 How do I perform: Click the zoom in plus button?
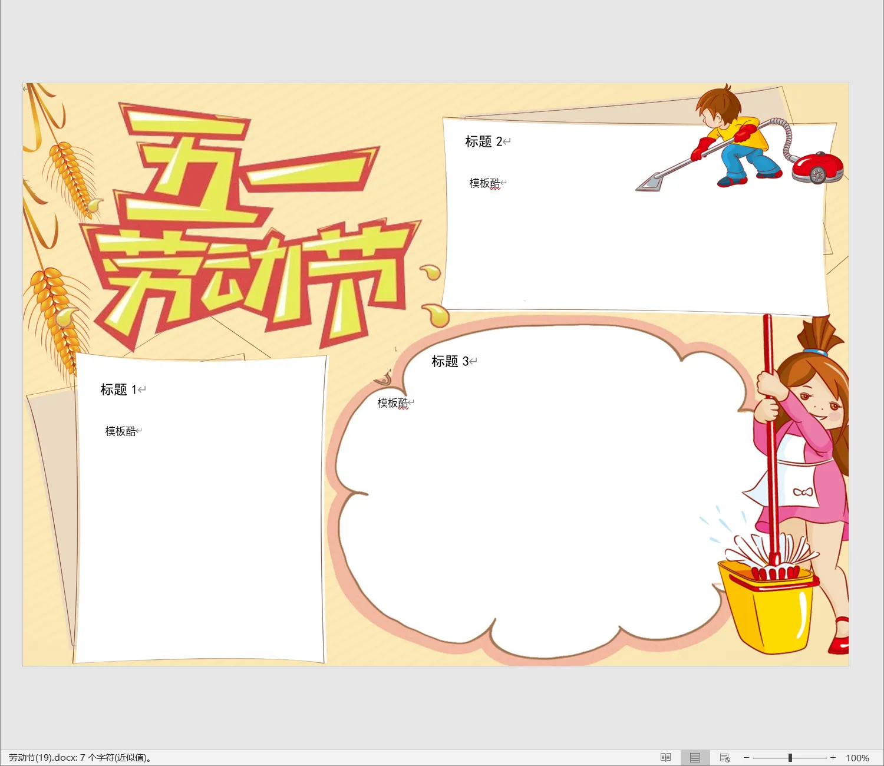click(x=833, y=758)
